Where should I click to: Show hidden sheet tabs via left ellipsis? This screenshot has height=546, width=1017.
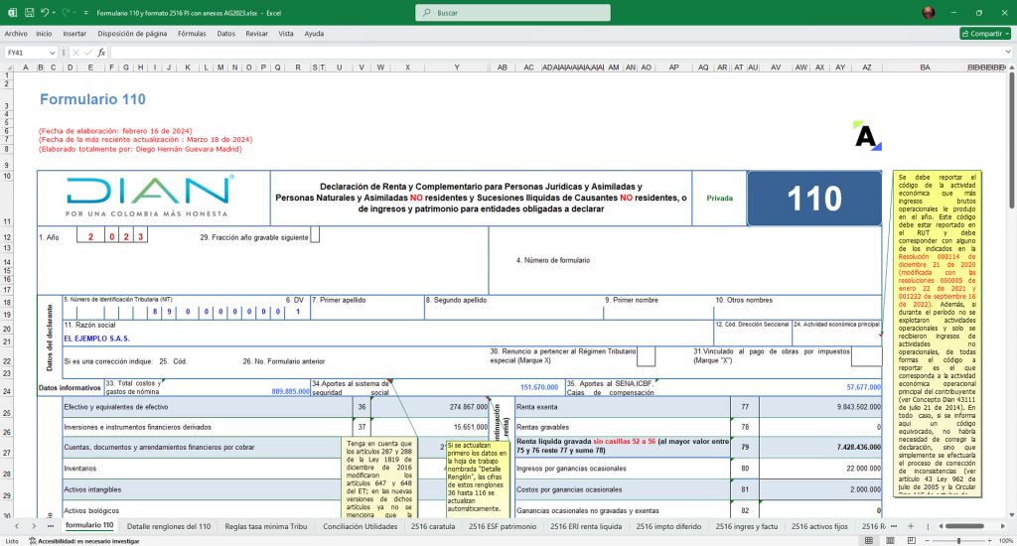50,526
